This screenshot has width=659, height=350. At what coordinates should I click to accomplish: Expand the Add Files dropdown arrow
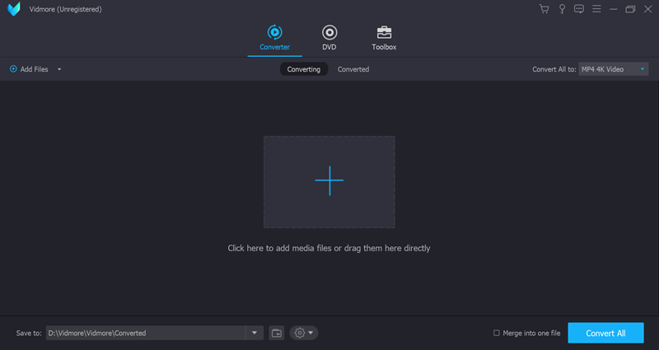(x=59, y=70)
